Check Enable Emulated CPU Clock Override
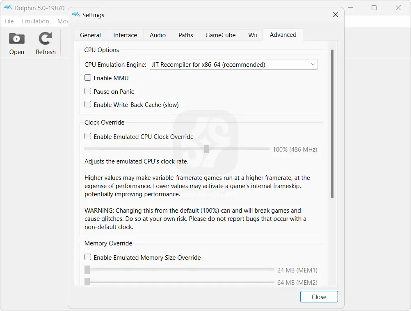This screenshot has height=311, width=411. (88, 136)
